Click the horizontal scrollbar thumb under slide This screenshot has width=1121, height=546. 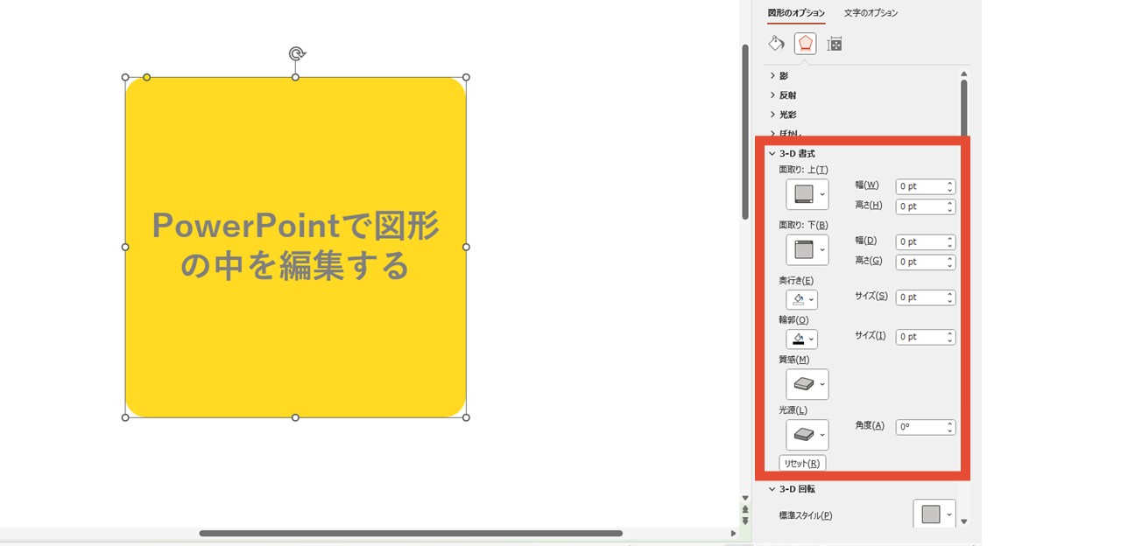[411, 533]
